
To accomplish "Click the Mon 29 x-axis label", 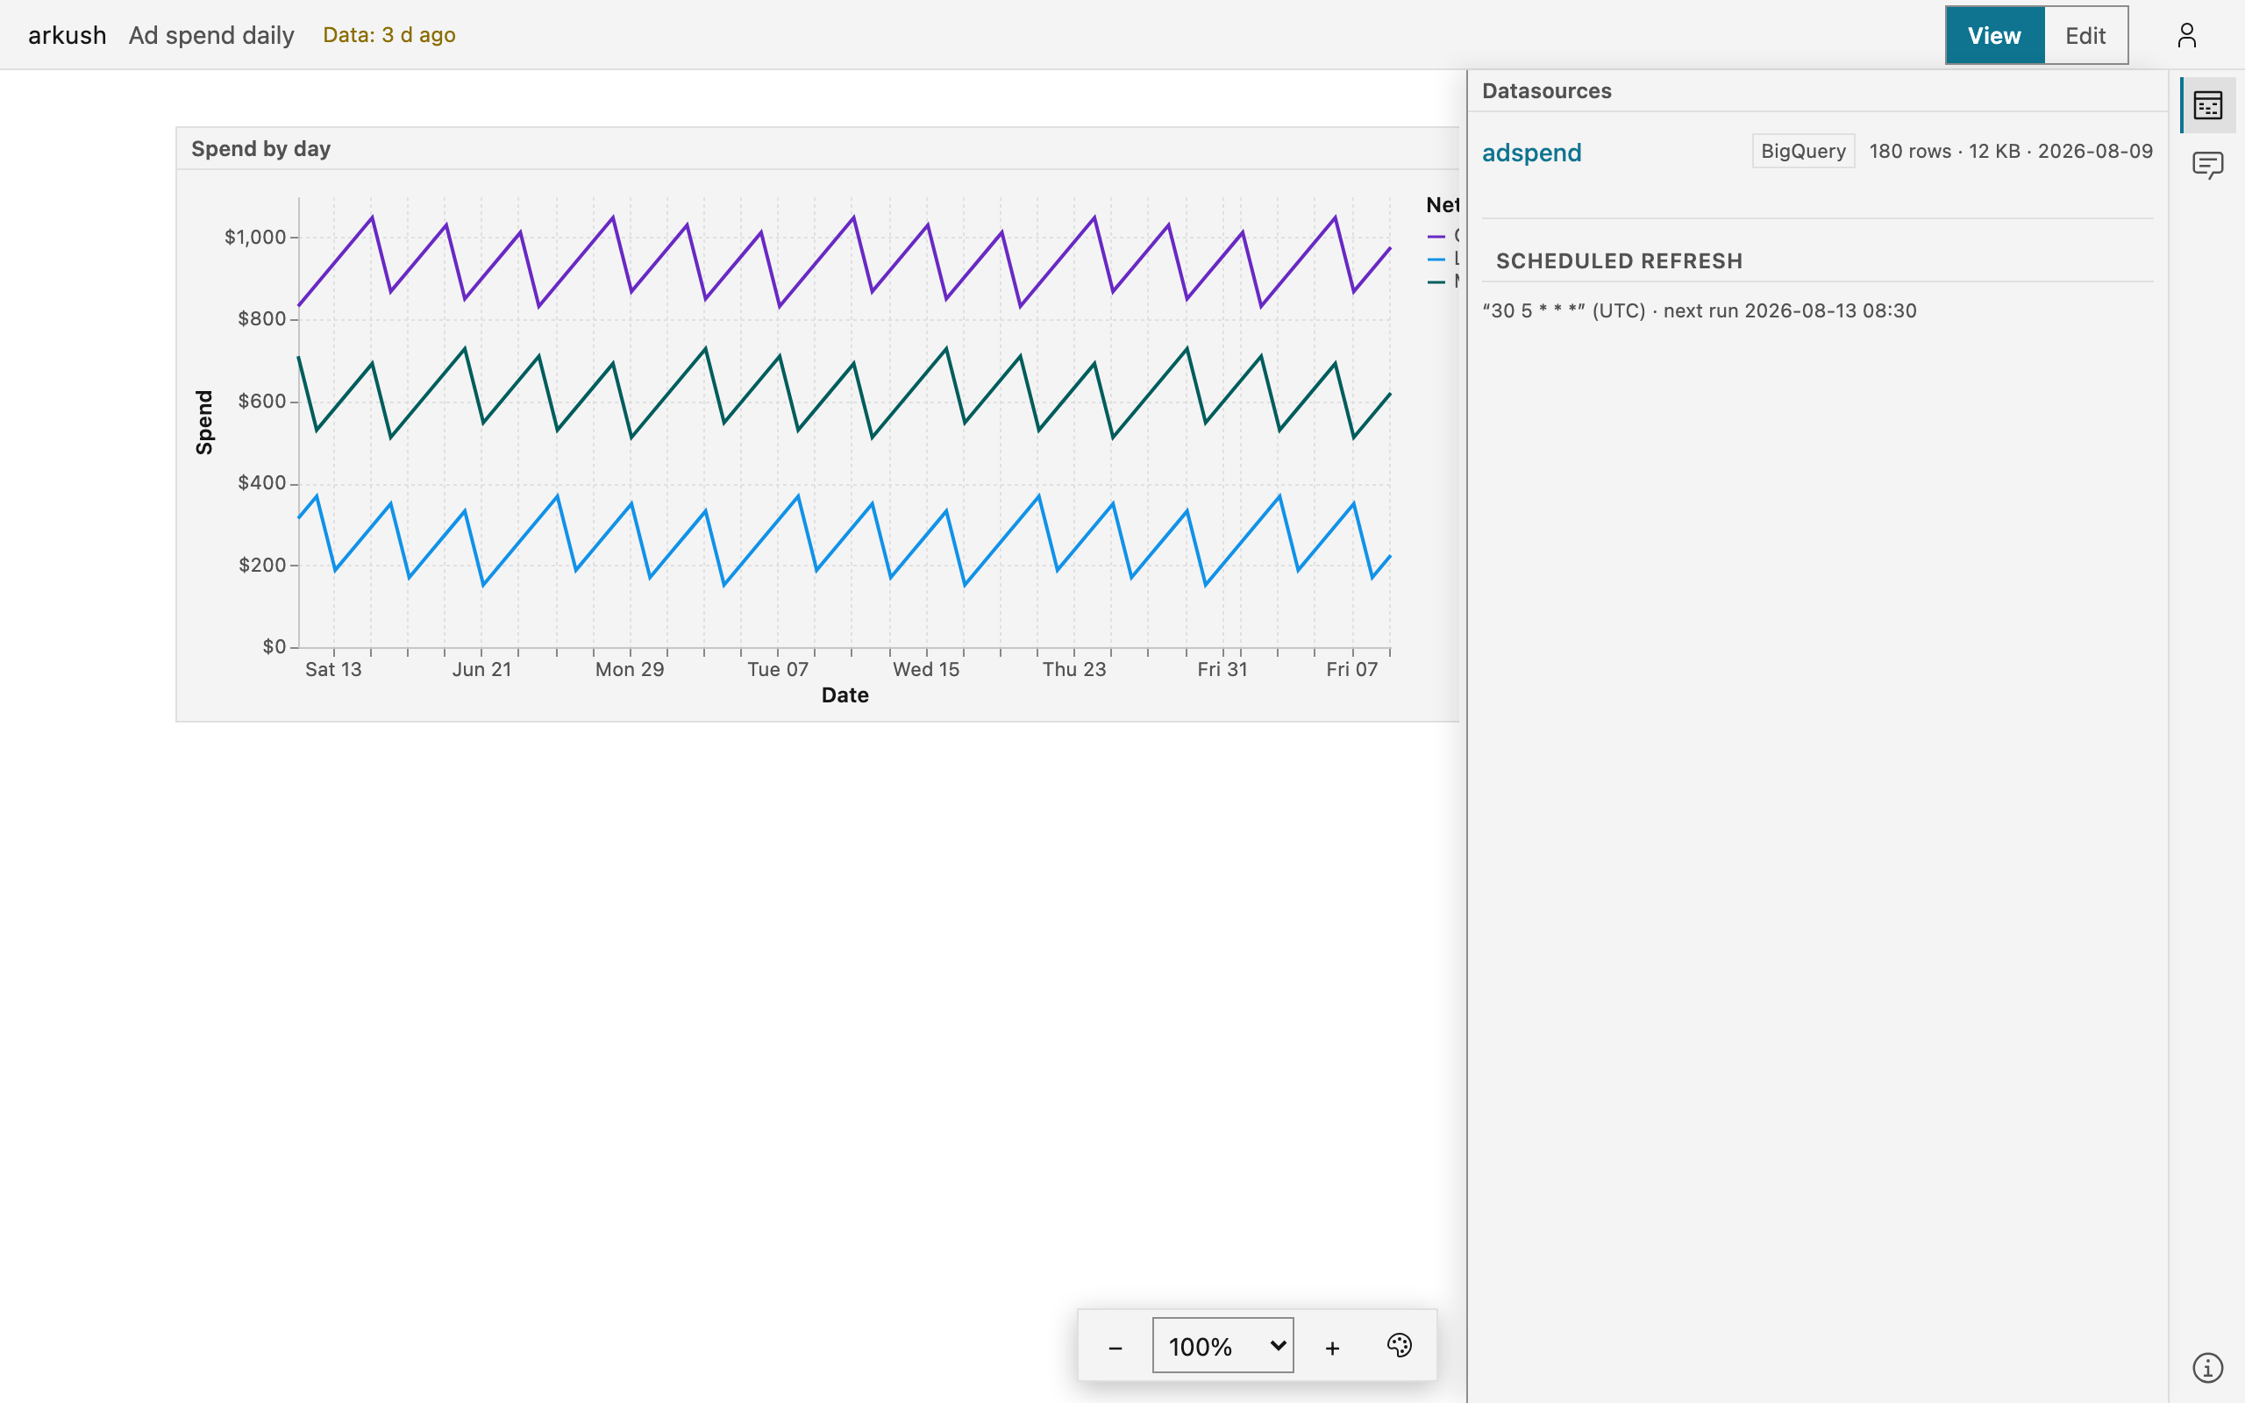I will (x=630, y=669).
